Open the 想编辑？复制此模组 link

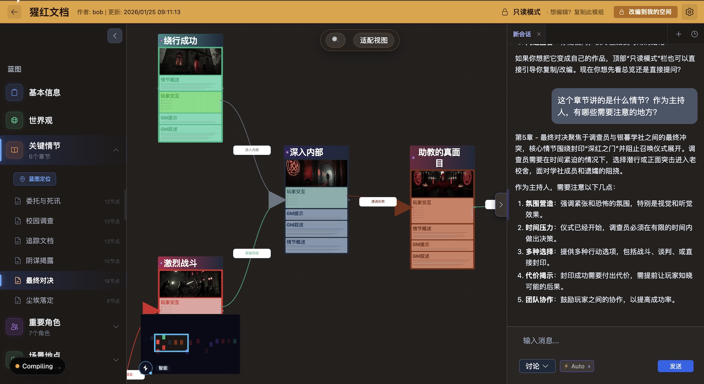(x=575, y=12)
